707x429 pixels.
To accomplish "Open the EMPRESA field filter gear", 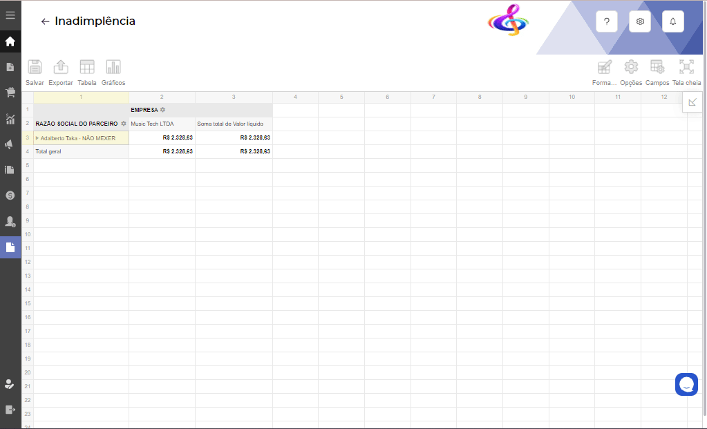I will 163,110.
